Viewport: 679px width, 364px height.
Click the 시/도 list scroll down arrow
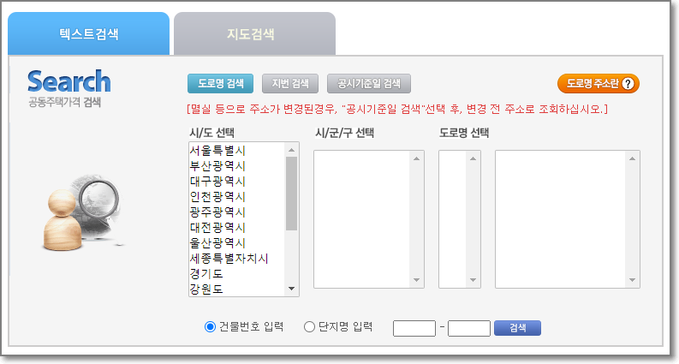[x=291, y=289]
